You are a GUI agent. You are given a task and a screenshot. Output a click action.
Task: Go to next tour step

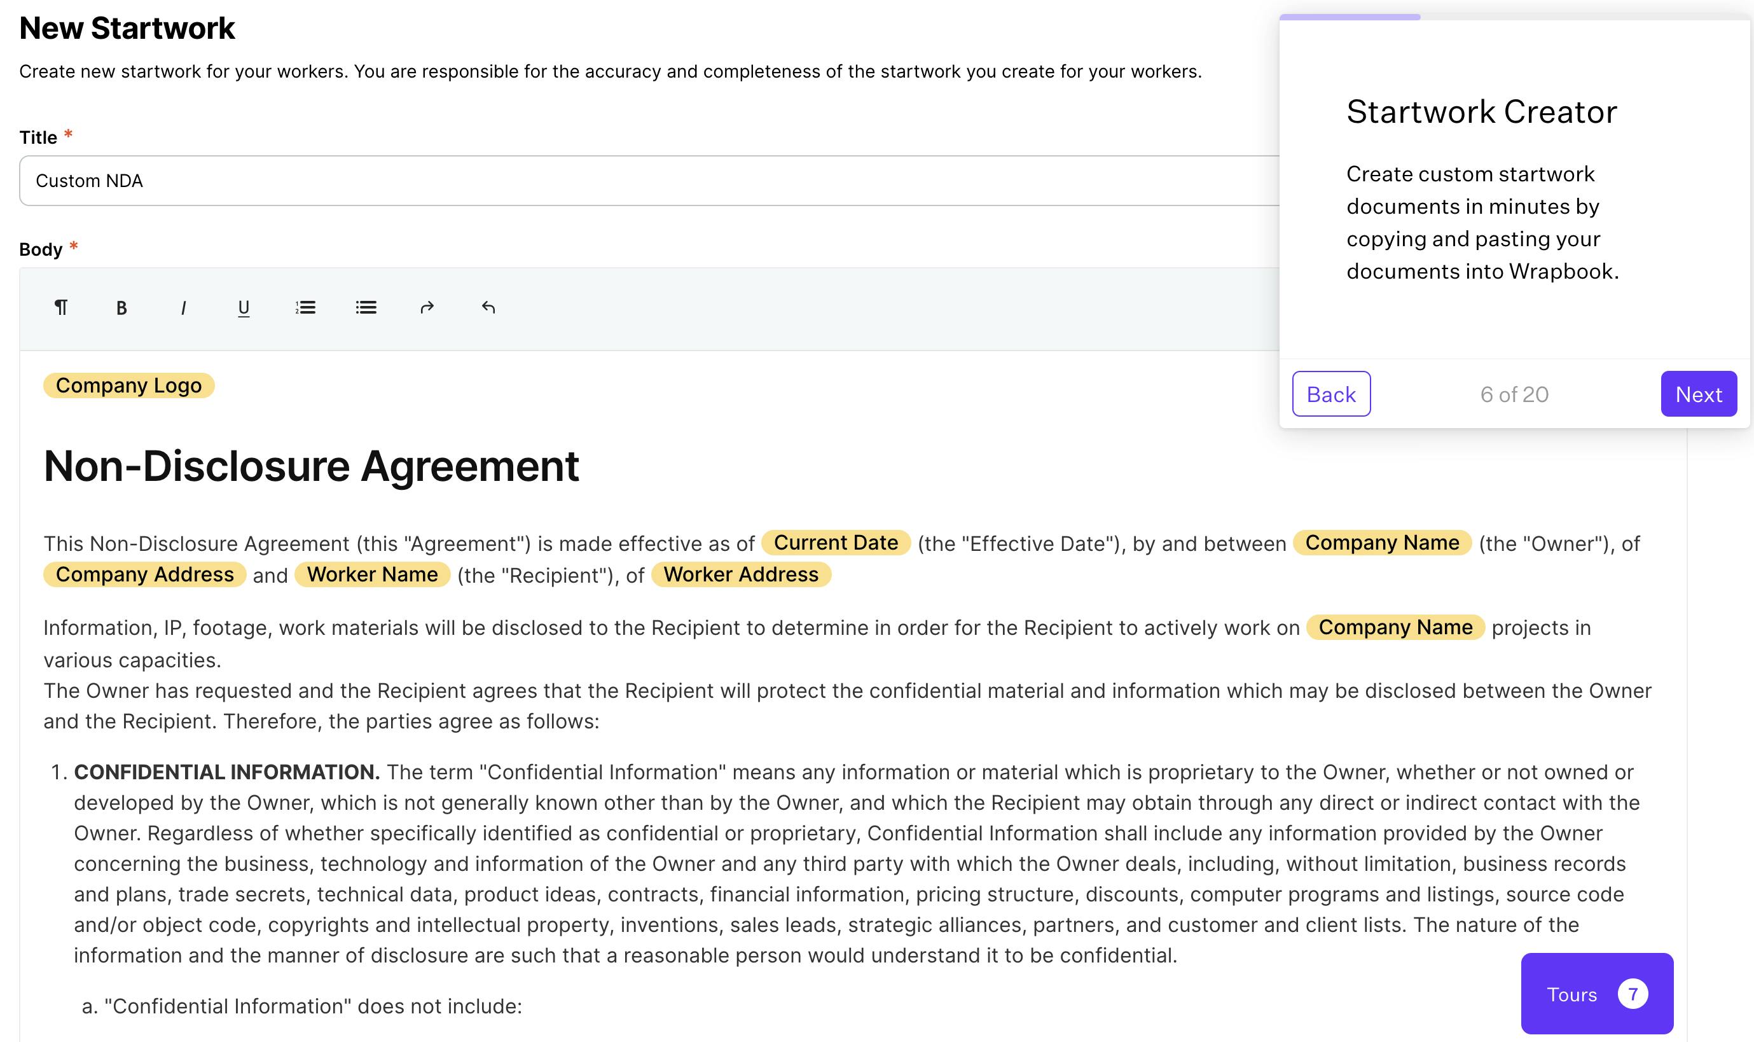[1698, 394]
